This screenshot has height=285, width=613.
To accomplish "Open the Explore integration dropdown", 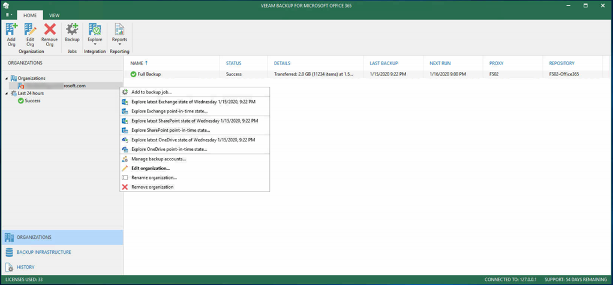I will point(95,34).
